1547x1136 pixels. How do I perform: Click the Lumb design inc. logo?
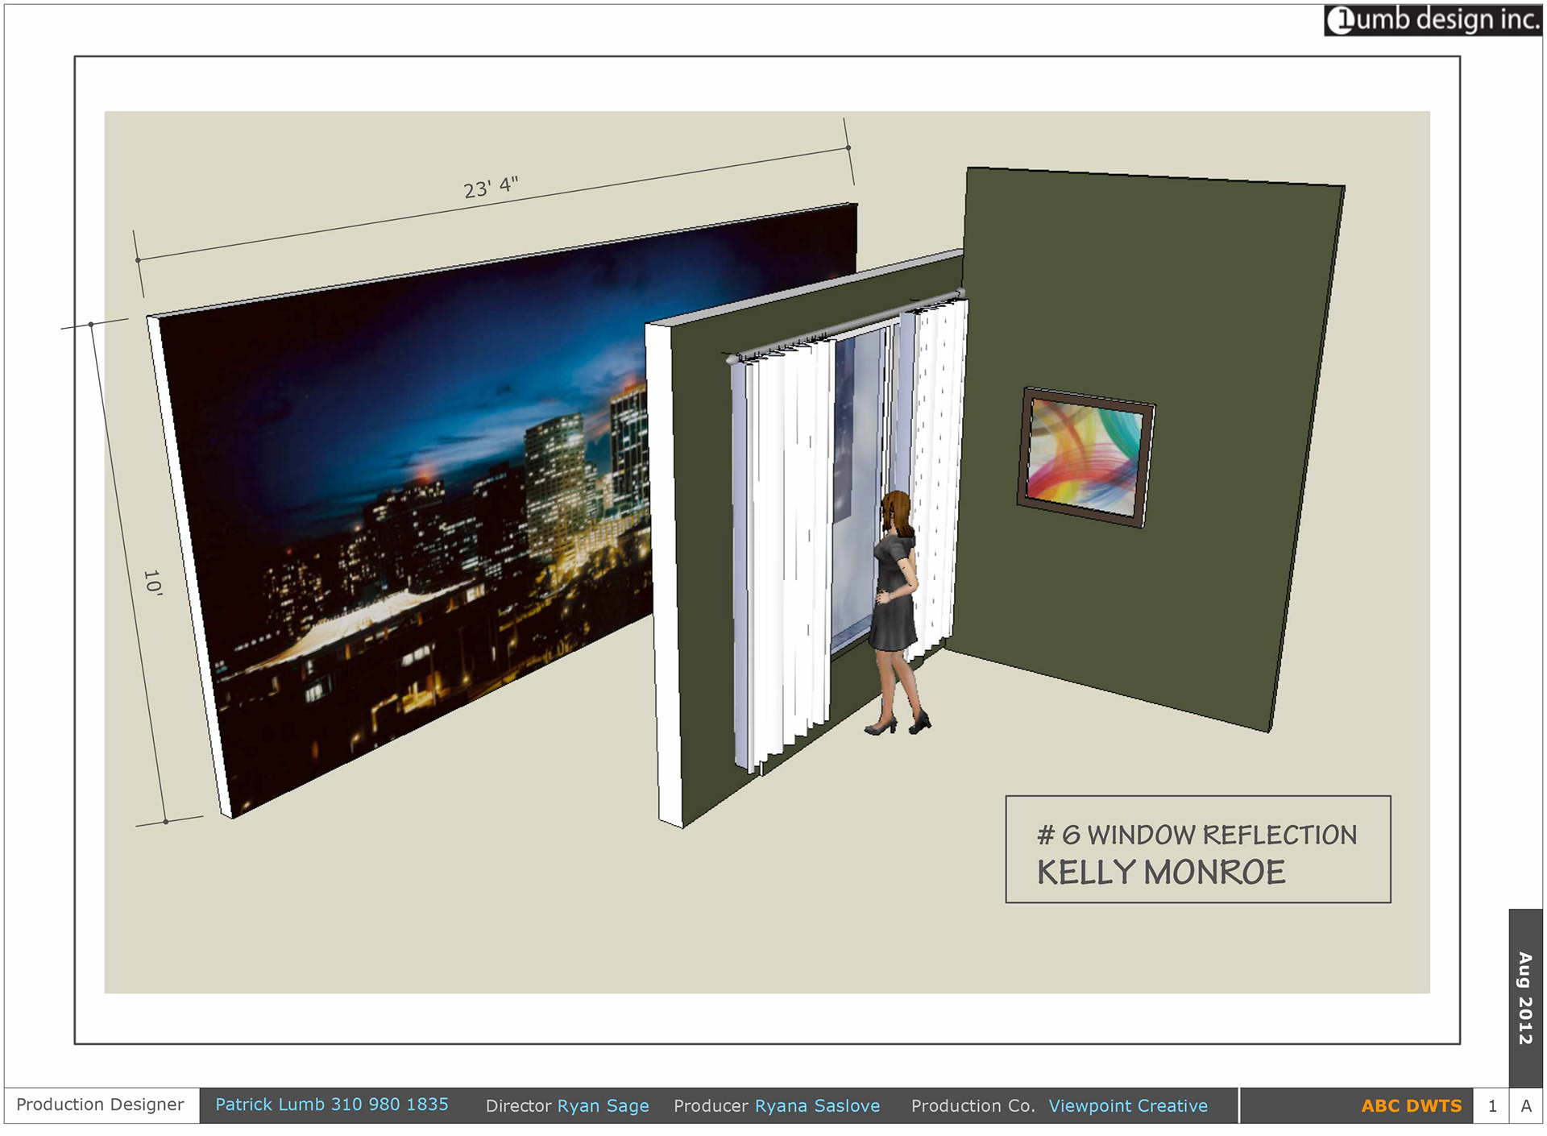(x=1433, y=19)
